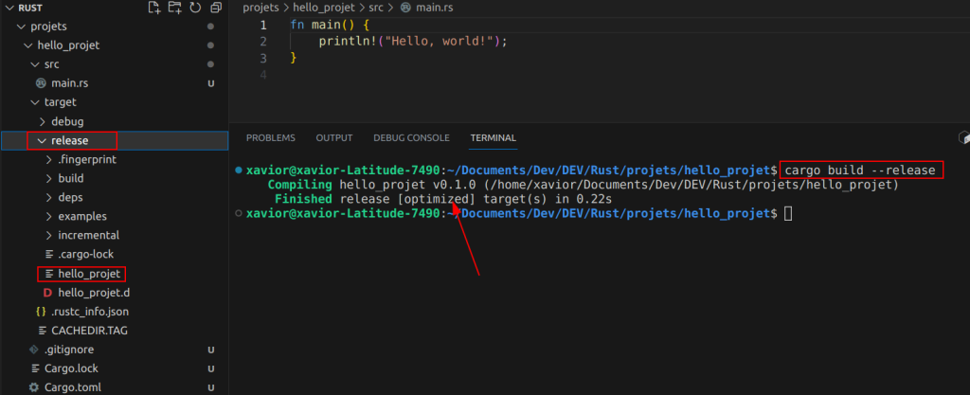Viewport: 970px width, 395px height.
Task: Click line number 1 in the editor gutter
Action: click(263, 26)
